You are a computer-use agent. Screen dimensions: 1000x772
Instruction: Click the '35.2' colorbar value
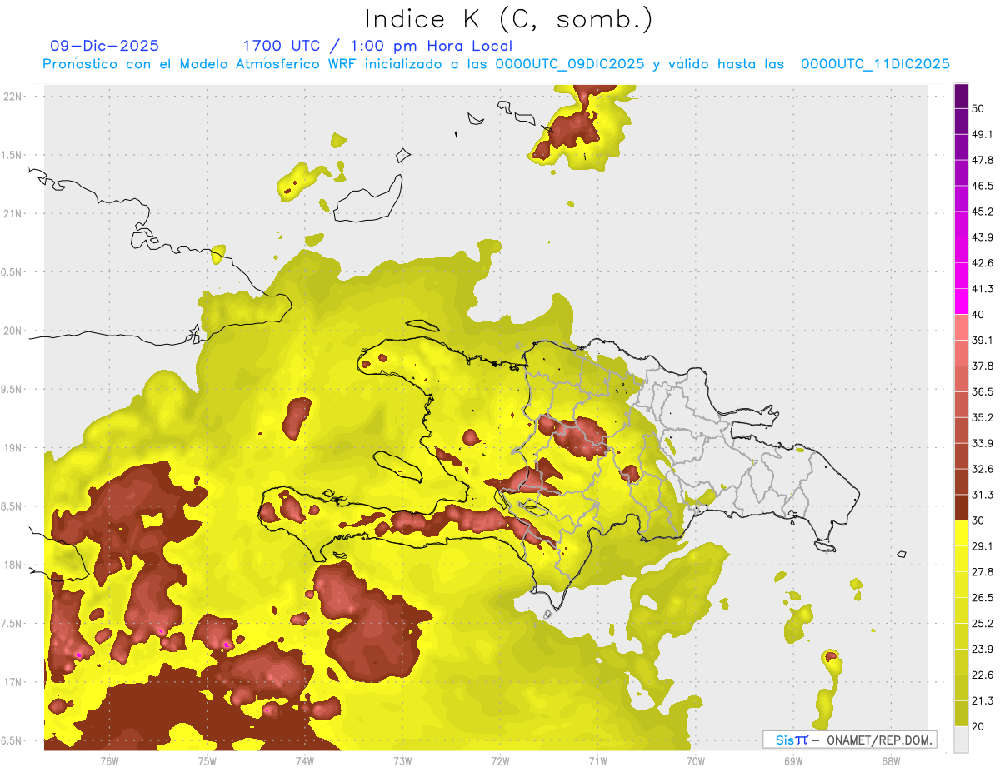[x=982, y=417]
